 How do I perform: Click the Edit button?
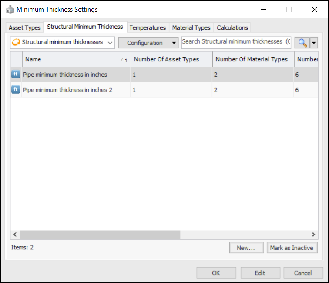tap(260, 273)
